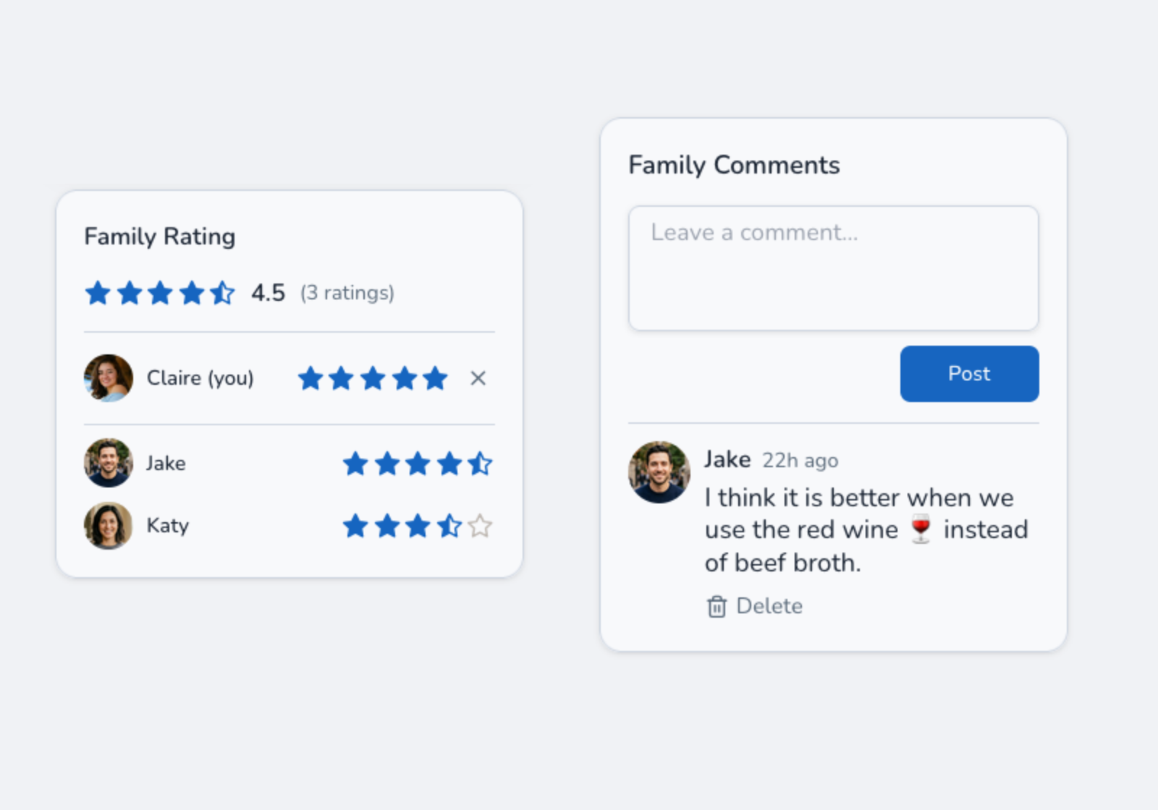This screenshot has height=810, width=1158.
Task: Click the half star in the 4.5 average
Action: (222, 293)
